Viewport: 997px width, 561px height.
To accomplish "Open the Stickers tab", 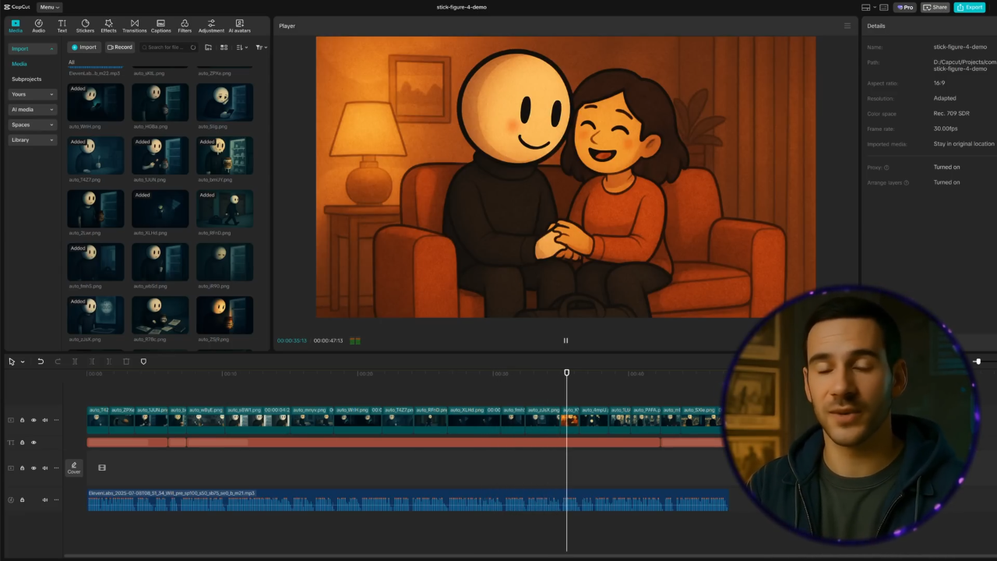I will click(x=85, y=26).
